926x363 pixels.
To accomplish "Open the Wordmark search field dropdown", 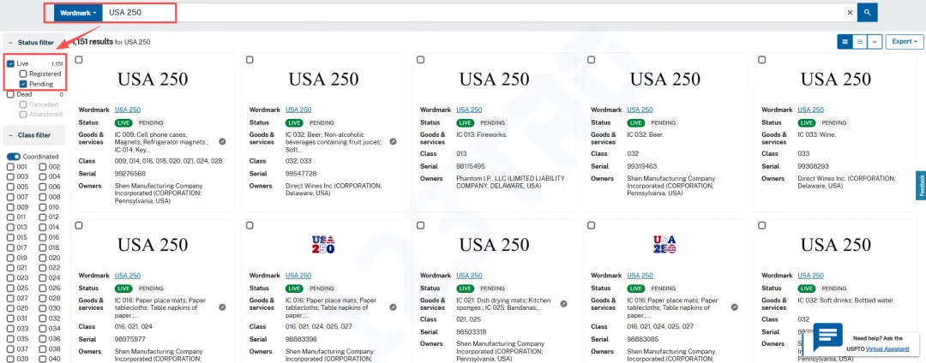I will (77, 13).
